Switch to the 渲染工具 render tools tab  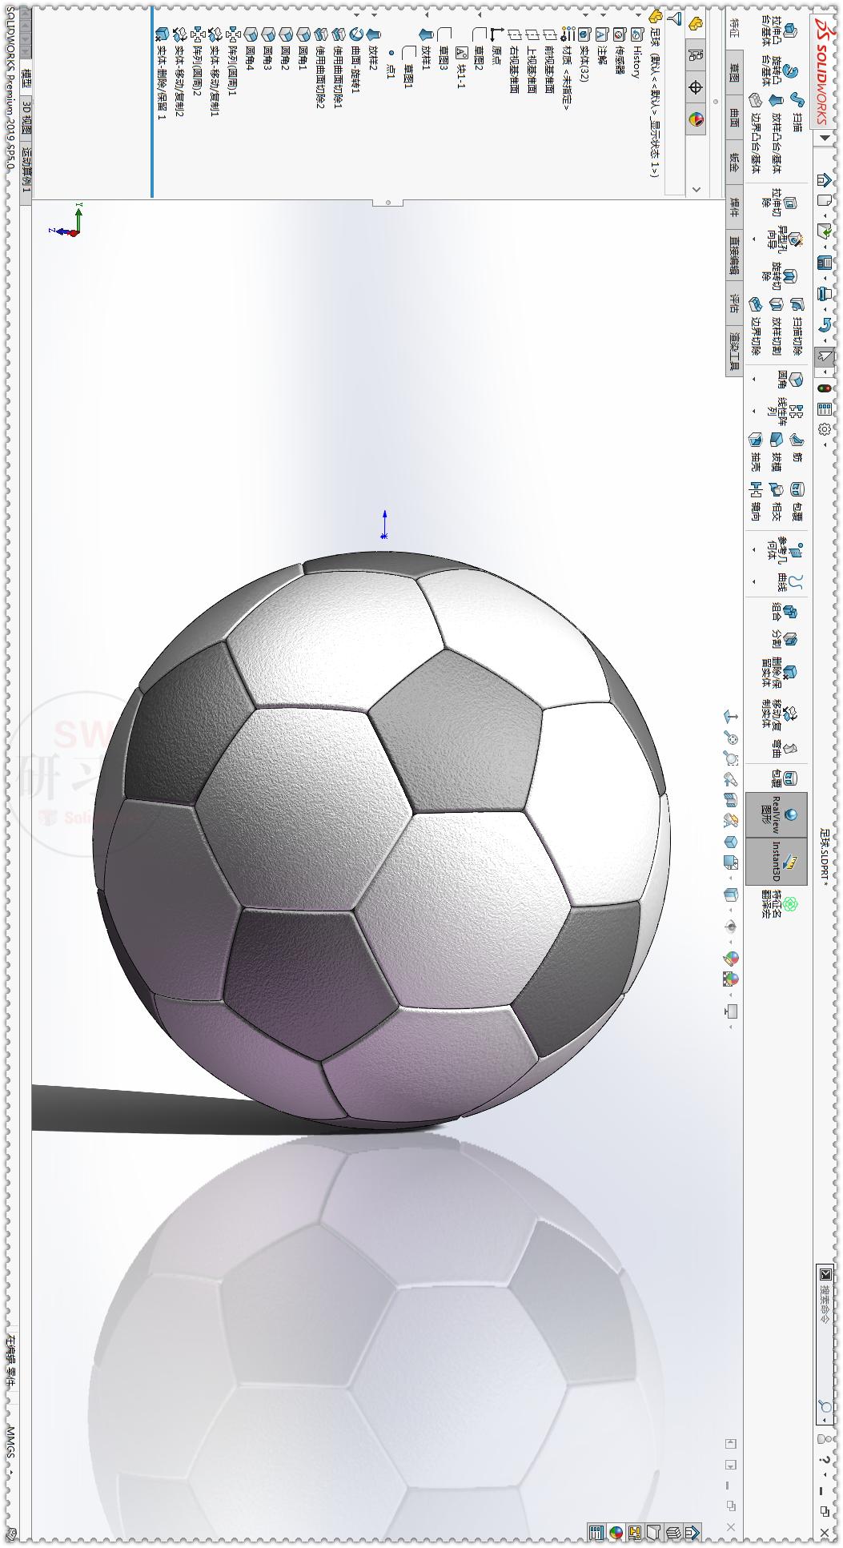[734, 352]
